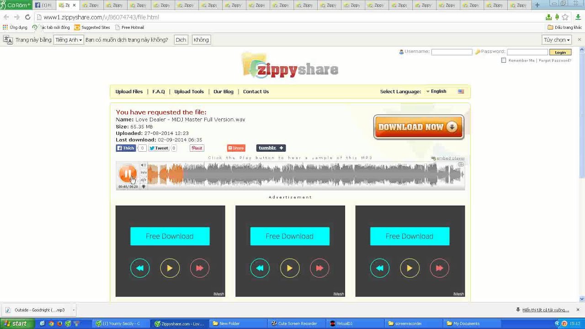Click the translate icon in the translate bar
The height and width of the screenshot is (329, 585).
point(8,40)
